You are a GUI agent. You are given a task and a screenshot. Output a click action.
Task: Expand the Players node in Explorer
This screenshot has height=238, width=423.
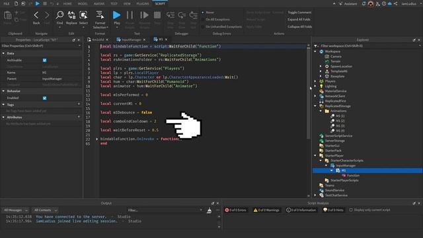point(315,81)
